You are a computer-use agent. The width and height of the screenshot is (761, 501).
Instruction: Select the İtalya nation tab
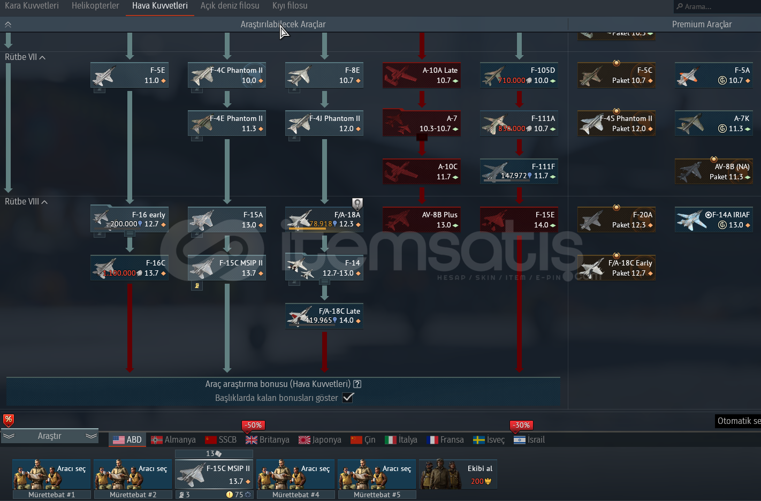pos(401,440)
